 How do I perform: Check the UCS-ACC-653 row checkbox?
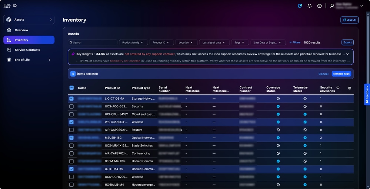71,106
